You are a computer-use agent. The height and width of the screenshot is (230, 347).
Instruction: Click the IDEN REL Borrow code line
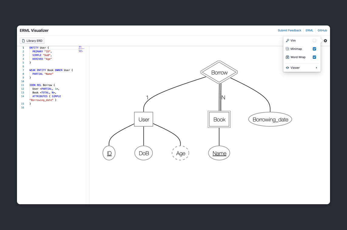point(42,85)
